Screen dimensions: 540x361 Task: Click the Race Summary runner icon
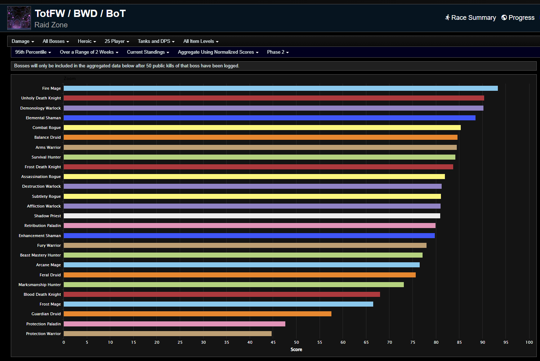[447, 18]
